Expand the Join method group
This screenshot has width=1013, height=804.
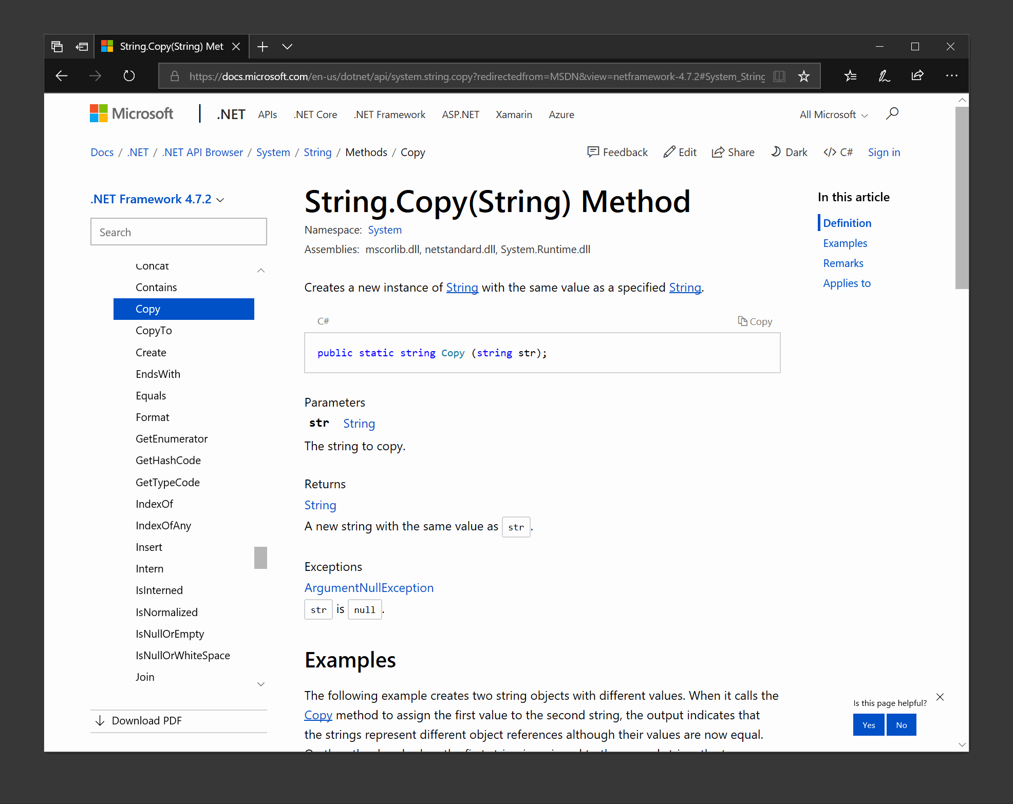tap(261, 684)
